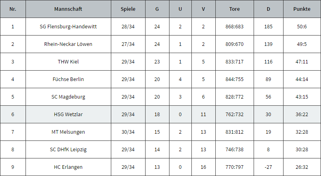The height and width of the screenshot is (176, 321).
Task: Open SG Flensburg-Handewitt team name
Action: 68,27
